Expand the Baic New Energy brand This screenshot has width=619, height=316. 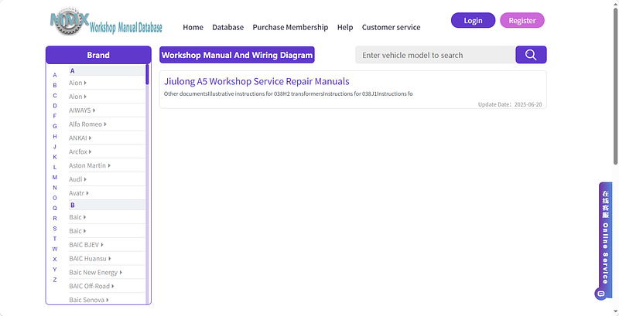(95, 272)
